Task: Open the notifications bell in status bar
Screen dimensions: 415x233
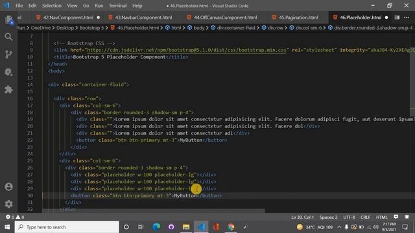Action: (x=407, y=217)
